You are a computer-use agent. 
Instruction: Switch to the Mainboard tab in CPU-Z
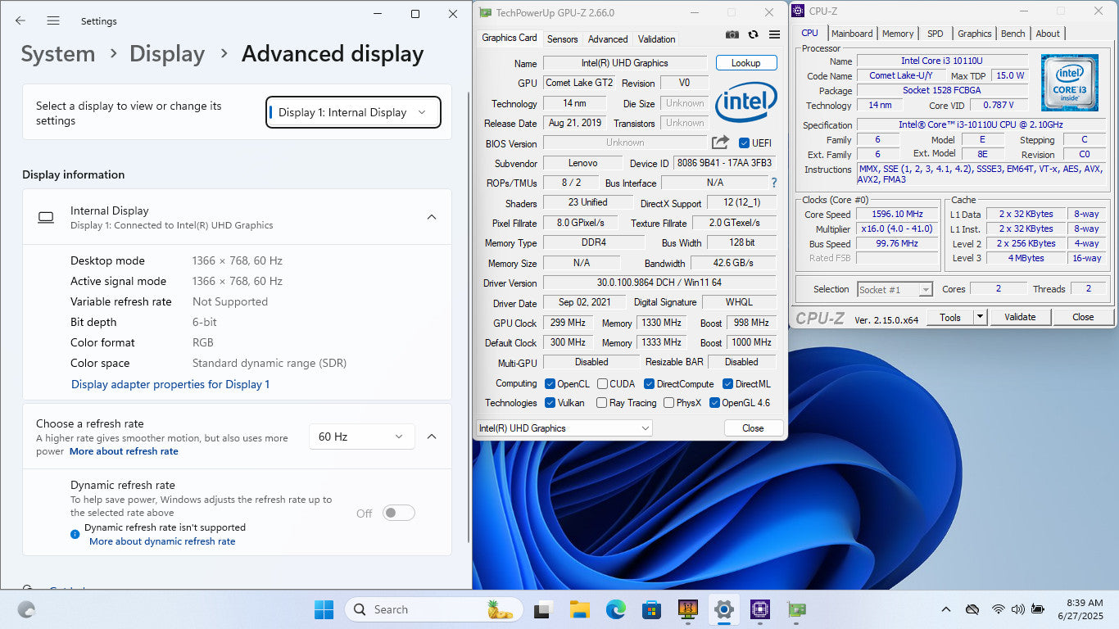852,34
